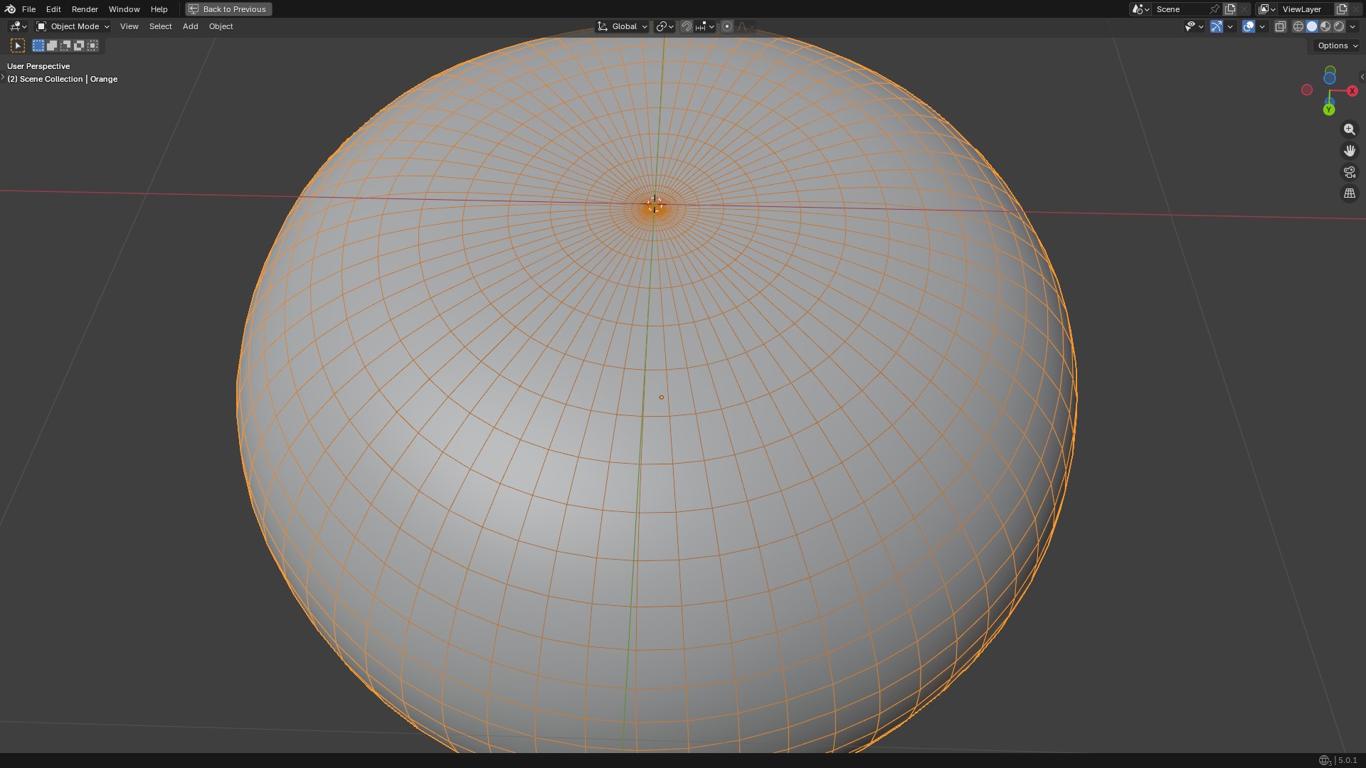Open the editor type dropdown
Viewport: 1366px width, 768px height.
click(18, 26)
